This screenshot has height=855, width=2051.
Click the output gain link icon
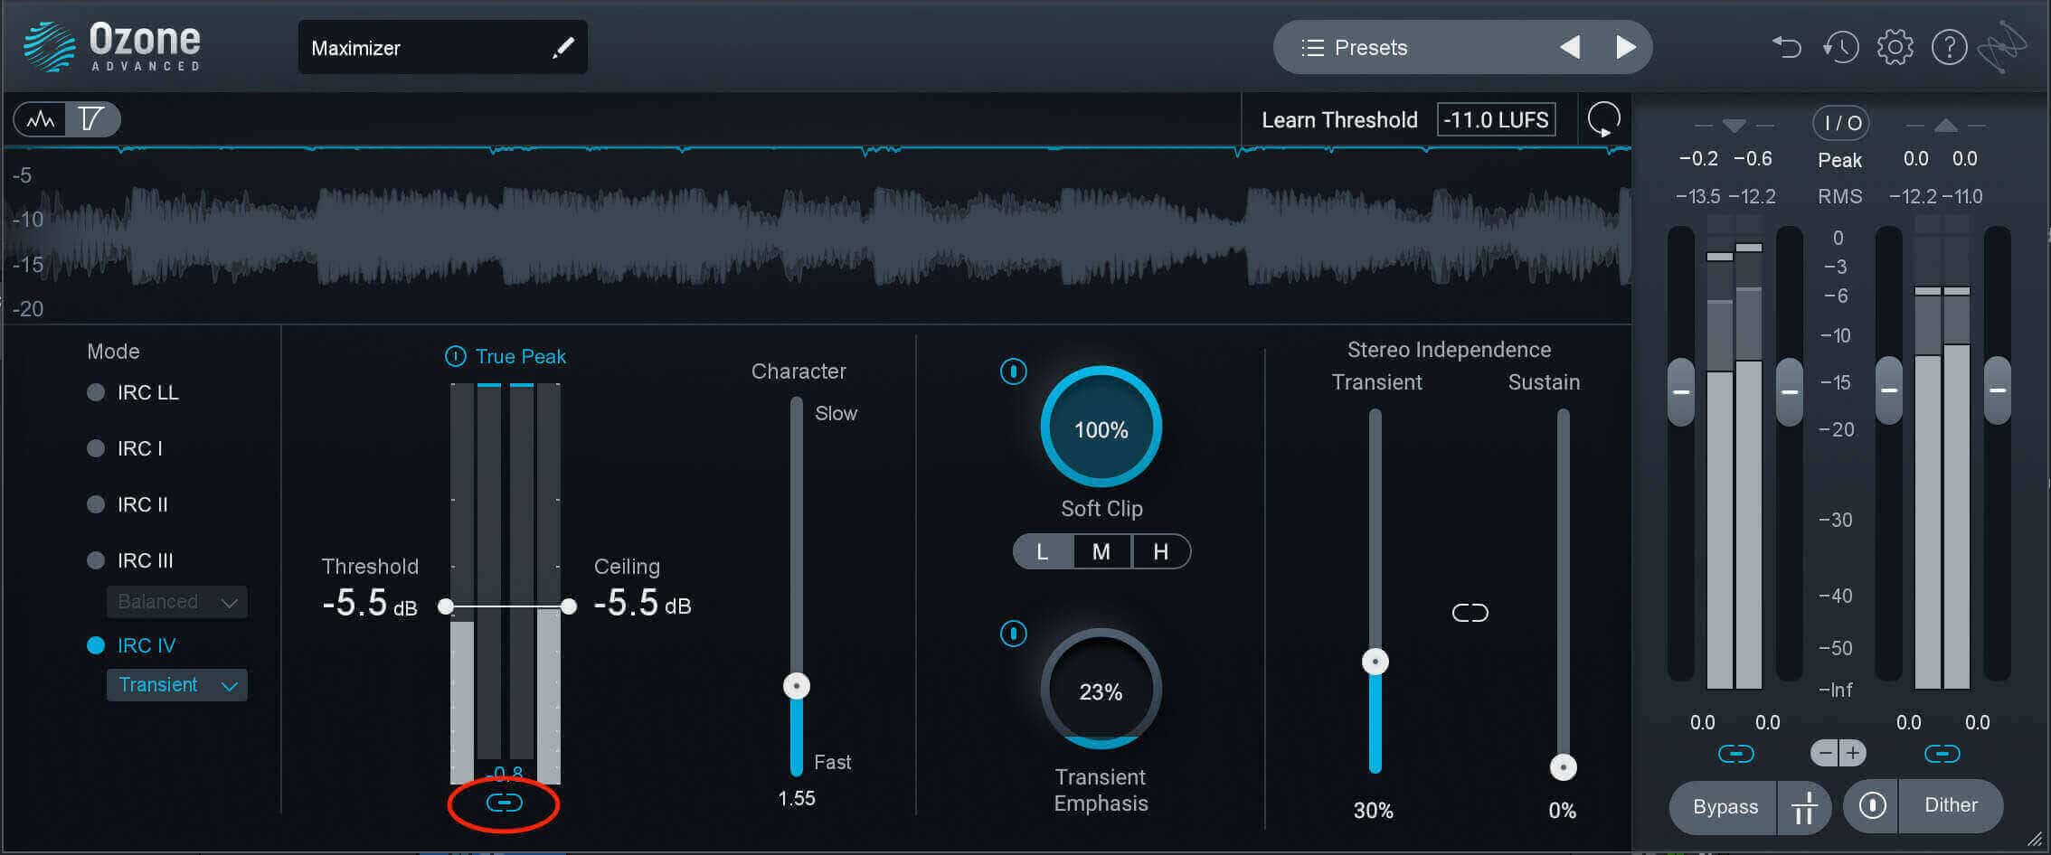coord(1942,754)
